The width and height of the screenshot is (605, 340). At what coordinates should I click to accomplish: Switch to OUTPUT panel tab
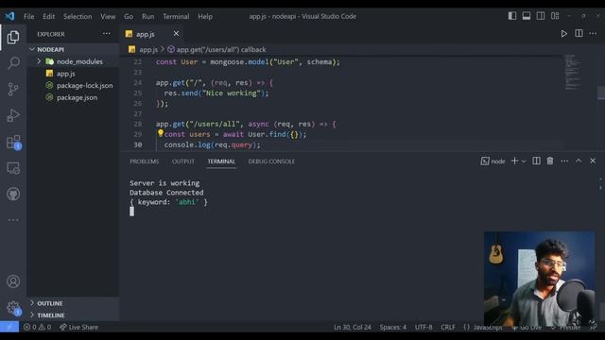click(x=183, y=161)
